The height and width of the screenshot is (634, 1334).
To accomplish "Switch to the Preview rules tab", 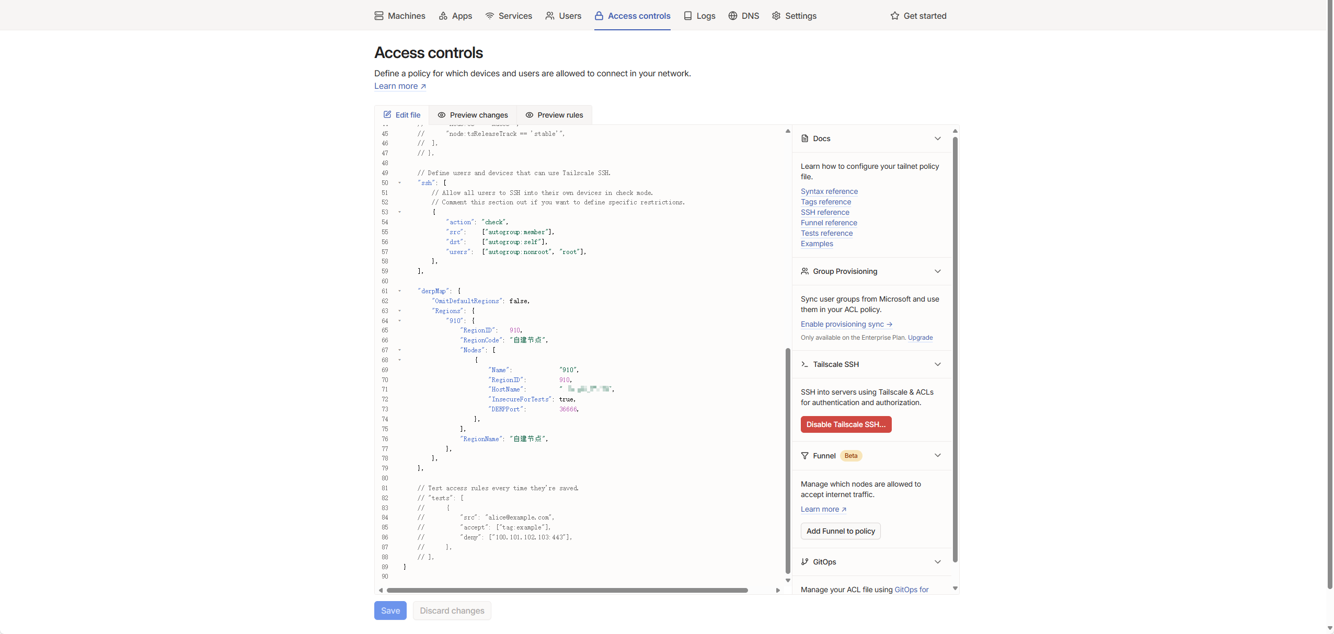I will (555, 115).
